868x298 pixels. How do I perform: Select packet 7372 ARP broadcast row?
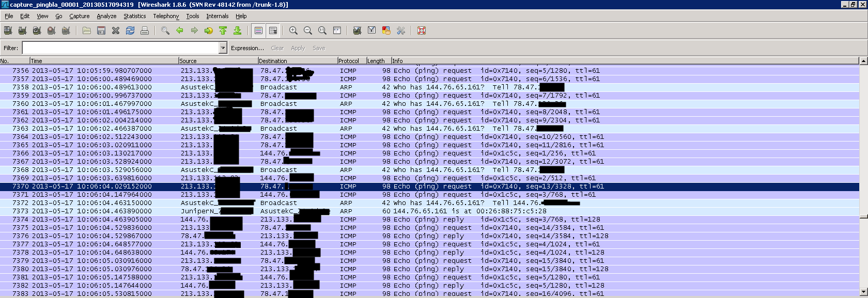(429, 203)
